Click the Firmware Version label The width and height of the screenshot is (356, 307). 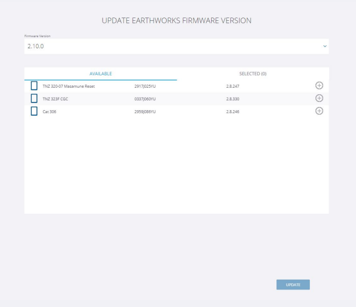pyautogui.click(x=37, y=36)
